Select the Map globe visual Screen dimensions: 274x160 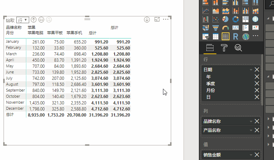click(255, 19)
